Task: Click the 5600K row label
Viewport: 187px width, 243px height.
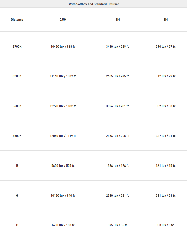Action: pos(17,106)
